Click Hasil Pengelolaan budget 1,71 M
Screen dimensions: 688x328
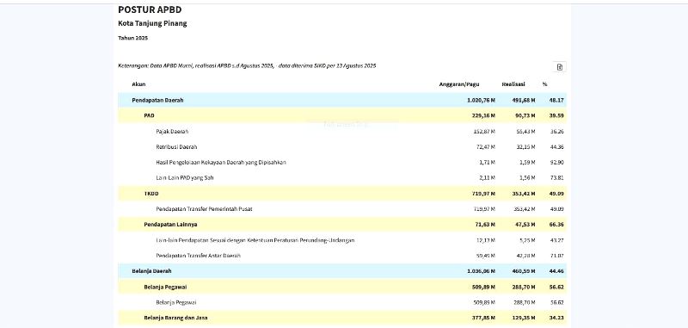click(x=487, y=163)
